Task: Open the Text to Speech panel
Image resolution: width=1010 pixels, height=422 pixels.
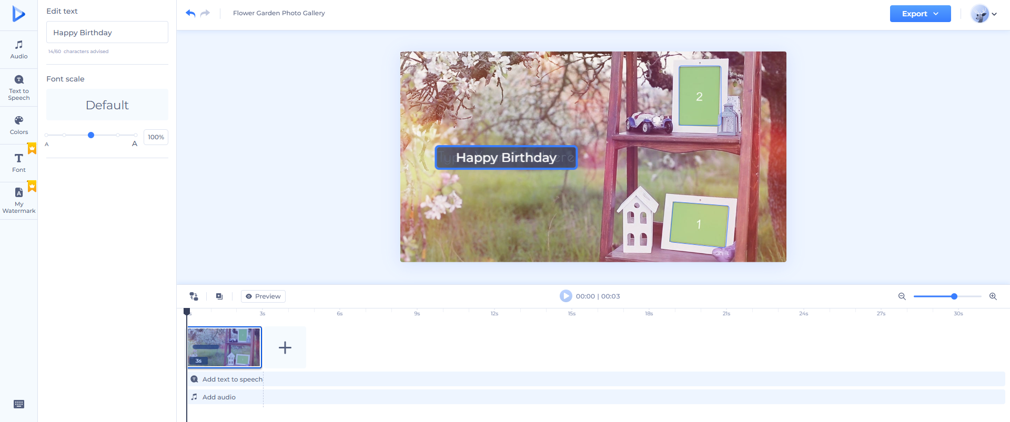Action: [x=19, y=87]
